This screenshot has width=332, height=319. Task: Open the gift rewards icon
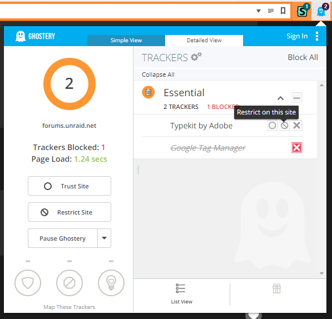(276, 288)
